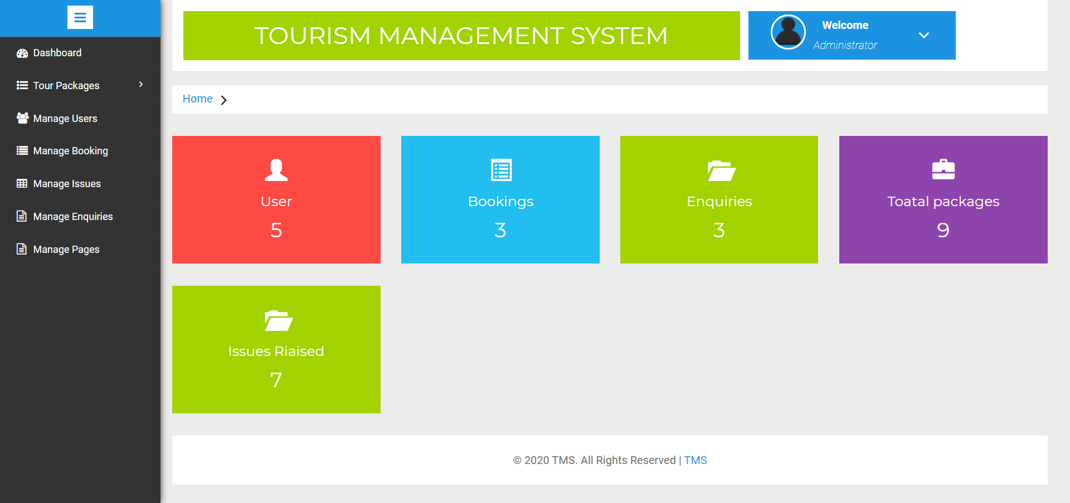Click the person icon in User card
This screenshot has height=503, width=1070.
276,170
